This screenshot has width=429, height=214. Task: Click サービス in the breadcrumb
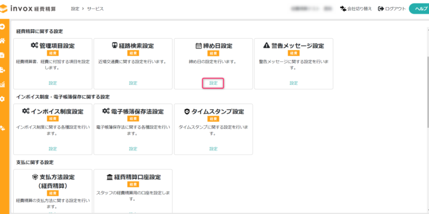click(95, 9)
